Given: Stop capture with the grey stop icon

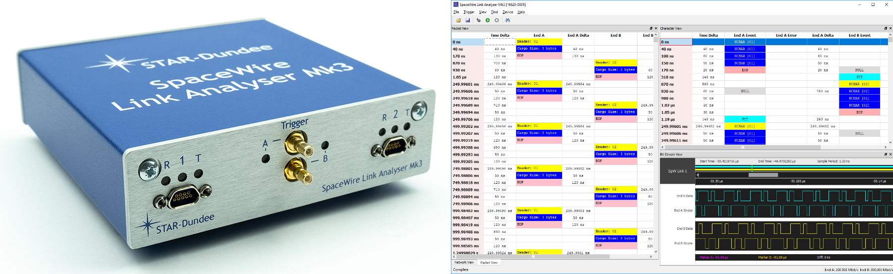Looking at the screenshot, I should pos(497,20).
